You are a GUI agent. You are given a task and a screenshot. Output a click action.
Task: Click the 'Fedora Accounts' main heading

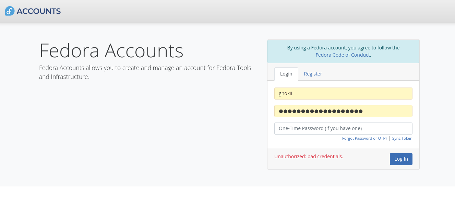[x=111, y=50]
